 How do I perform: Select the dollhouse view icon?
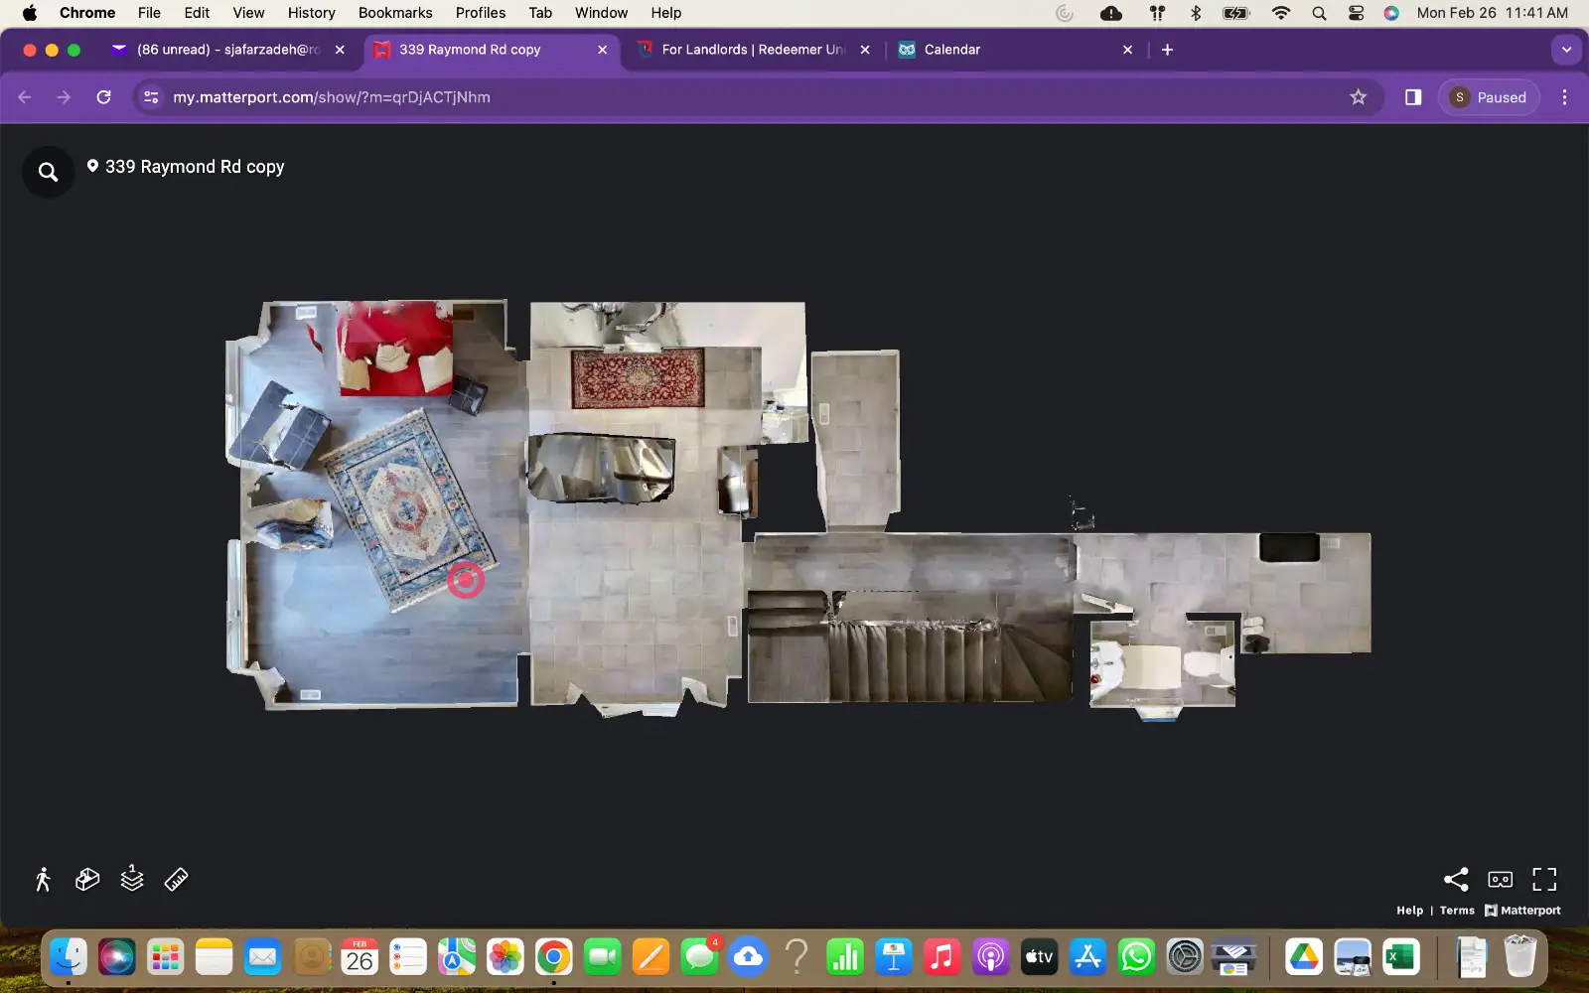tap(87, 879)
